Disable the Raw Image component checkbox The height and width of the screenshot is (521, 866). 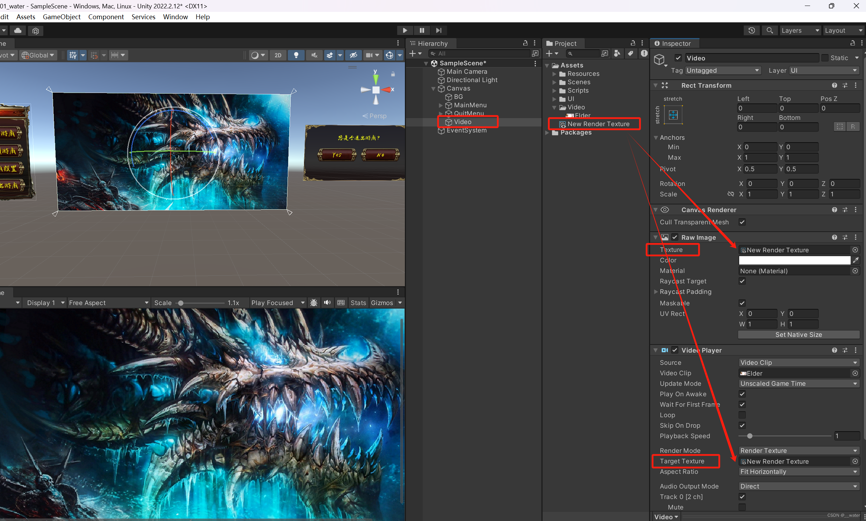click(675, 237)
